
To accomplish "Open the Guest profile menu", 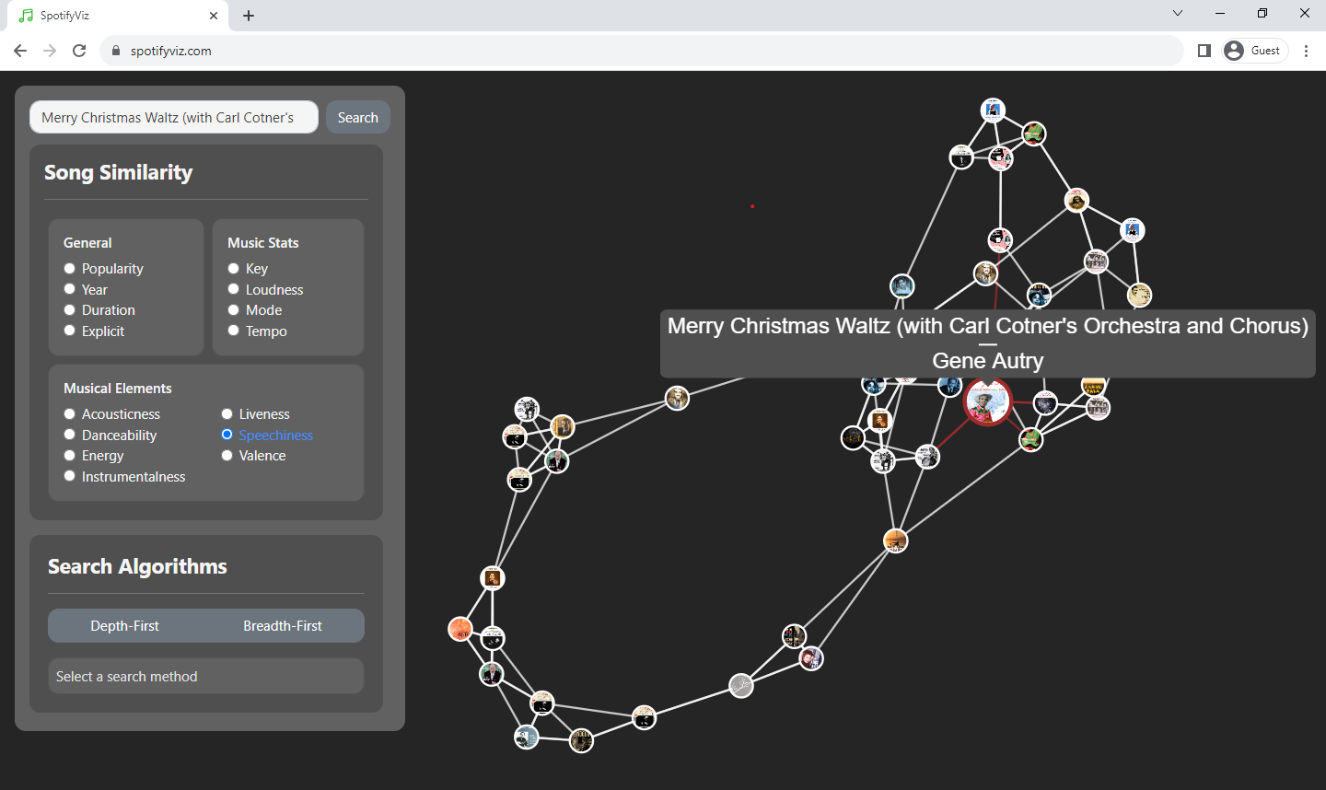I will click(x=1254, y=51).
